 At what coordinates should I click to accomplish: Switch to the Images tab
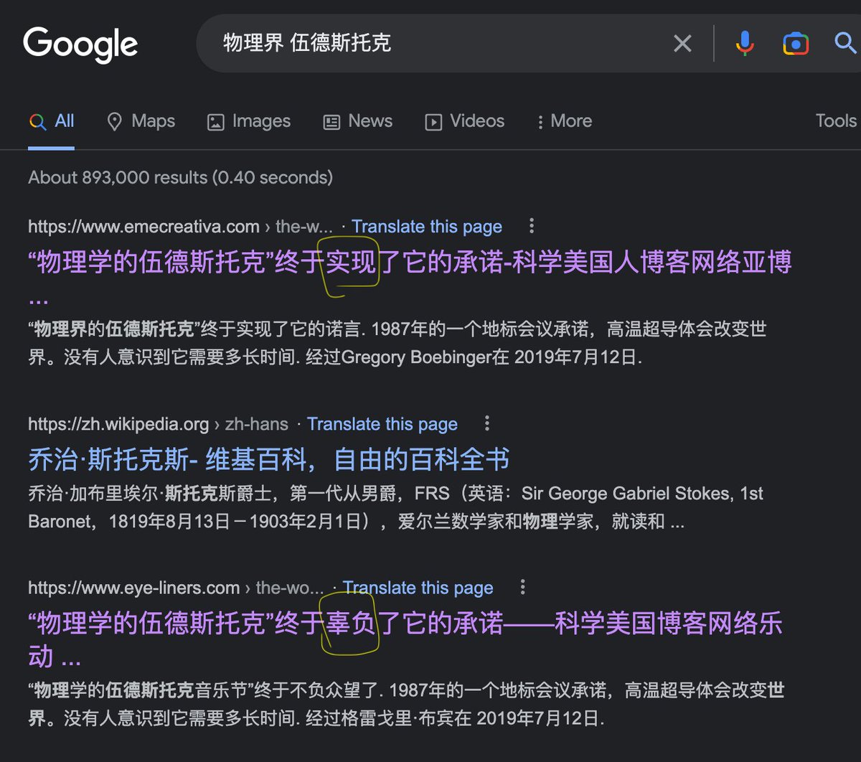pos(249,121)
